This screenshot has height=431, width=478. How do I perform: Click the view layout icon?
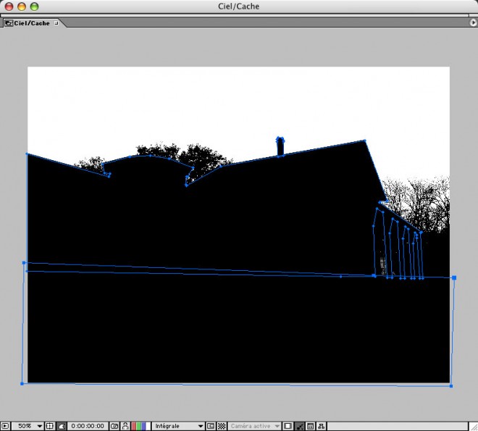pos(288,426)
